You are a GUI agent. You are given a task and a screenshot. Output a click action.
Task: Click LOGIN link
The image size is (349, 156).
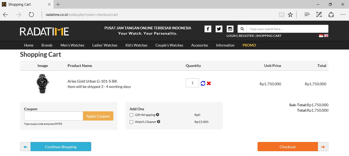coord(232,36)
